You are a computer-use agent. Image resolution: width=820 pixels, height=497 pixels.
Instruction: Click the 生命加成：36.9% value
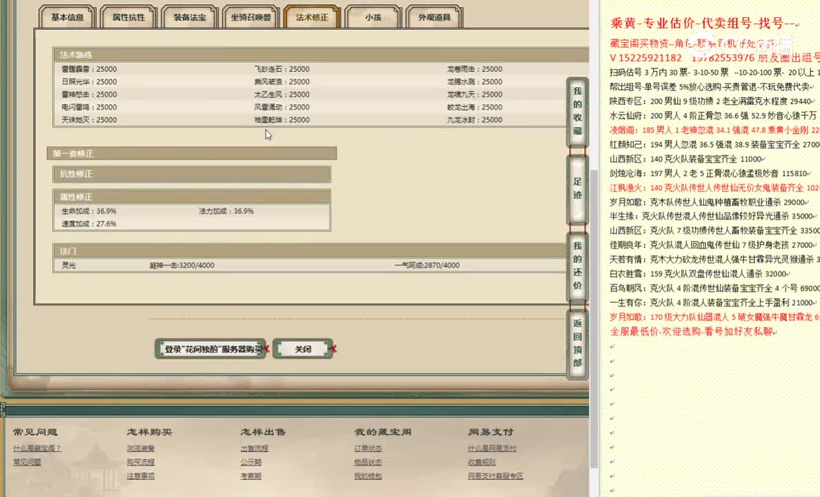pyautogui.click(x=89, y=211)
